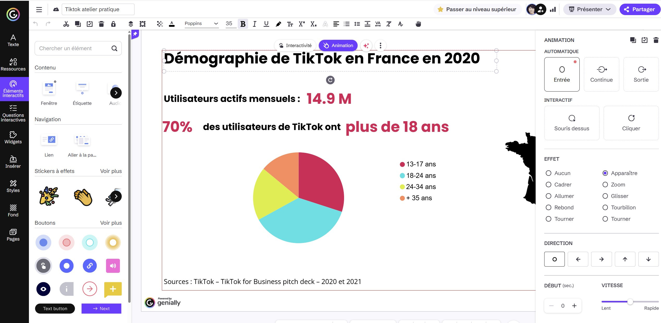Viewport: 661px width, 323px height.
Task: Click Voir plus next to Boutons
Action: [111, 223]
